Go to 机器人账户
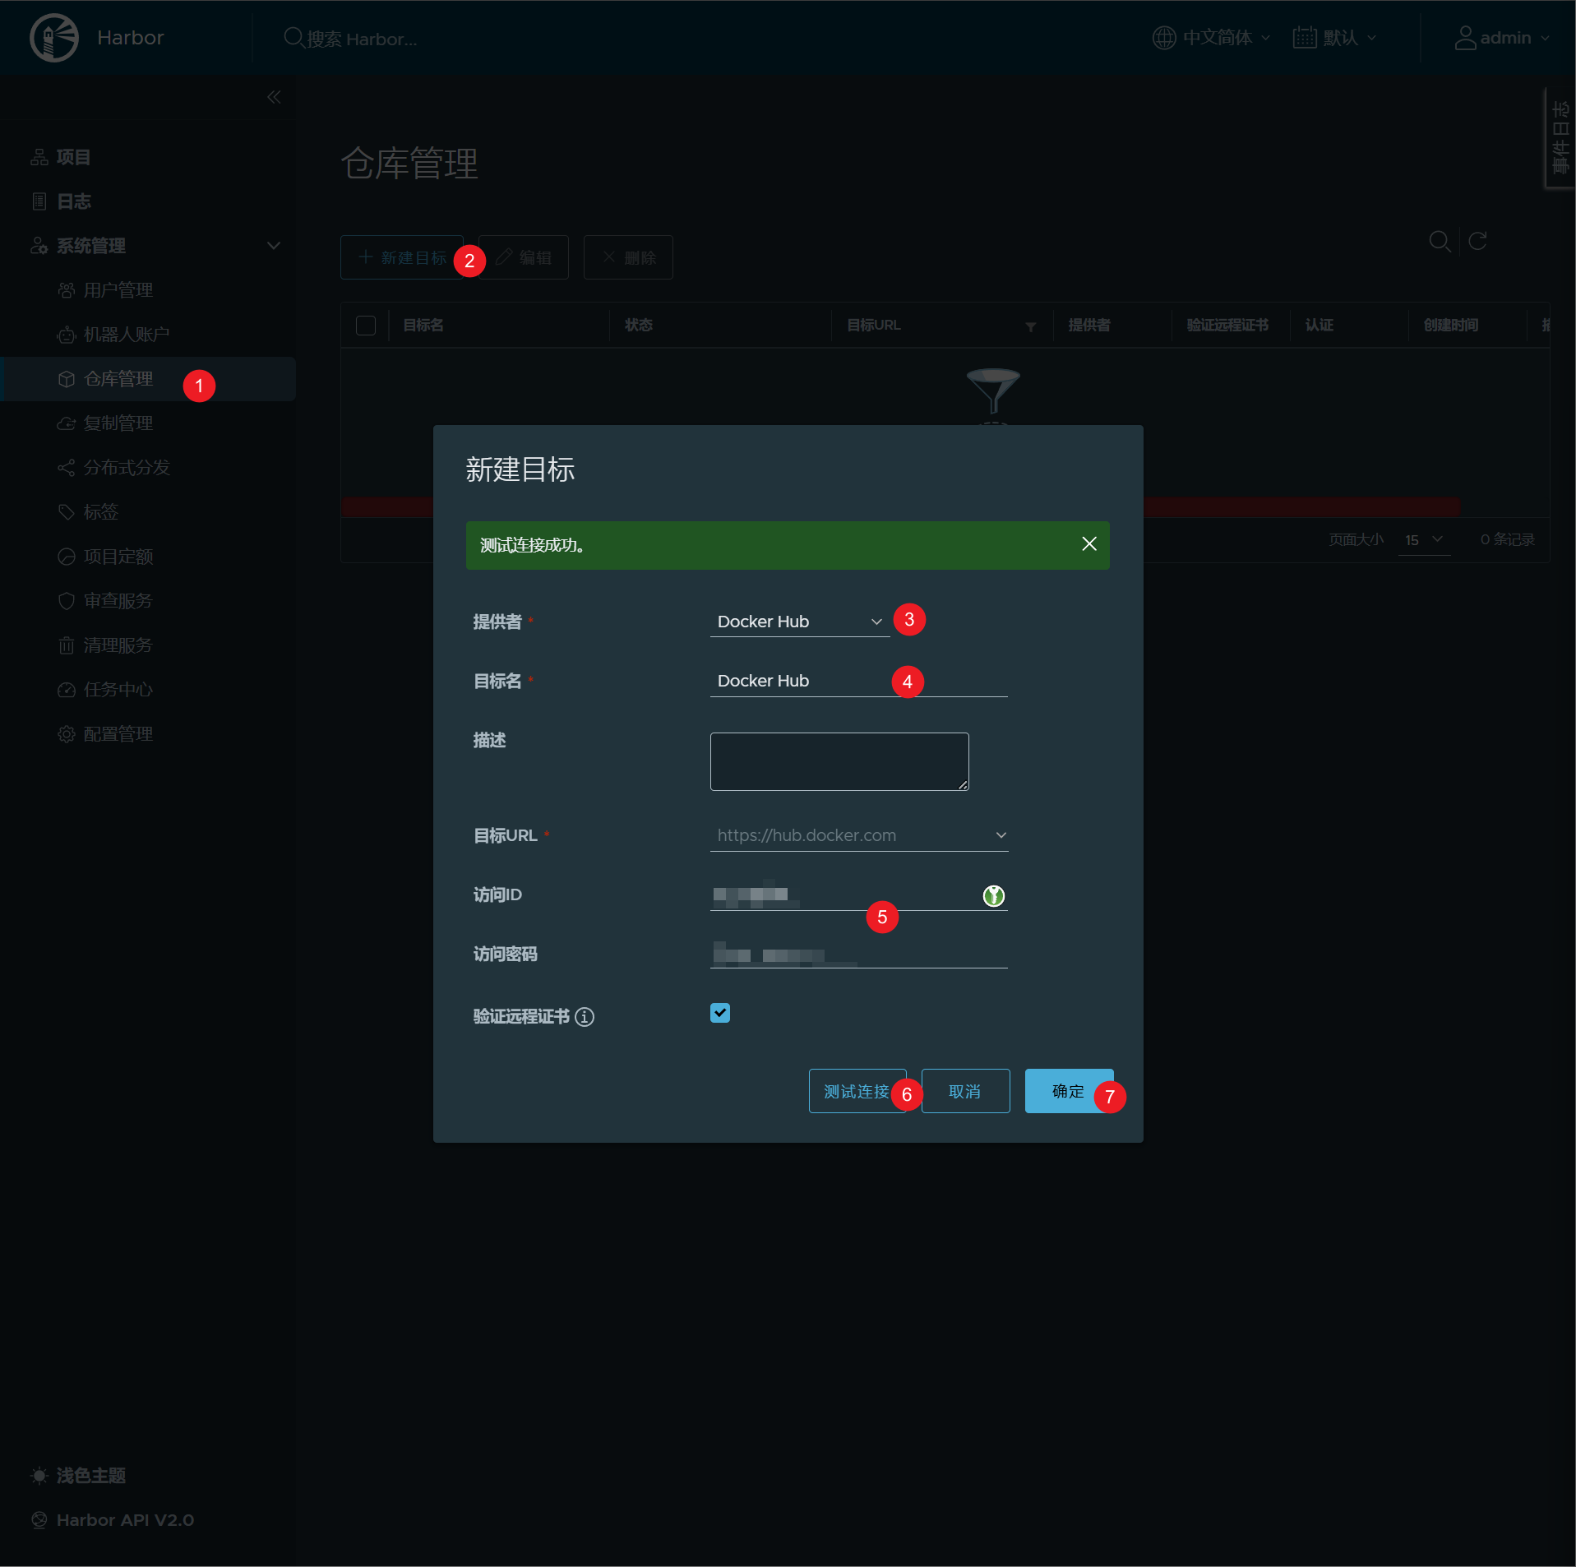The image size is (1576, 1567). [127, 335]
